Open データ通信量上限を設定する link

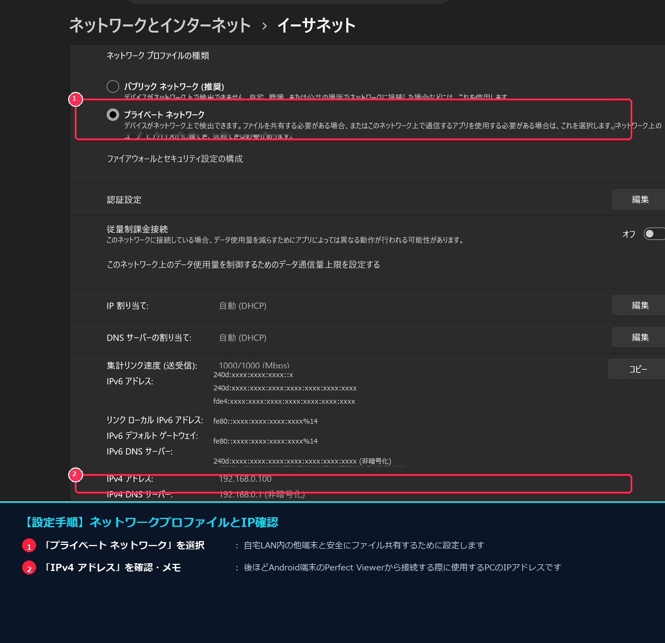tap(243, 265)
